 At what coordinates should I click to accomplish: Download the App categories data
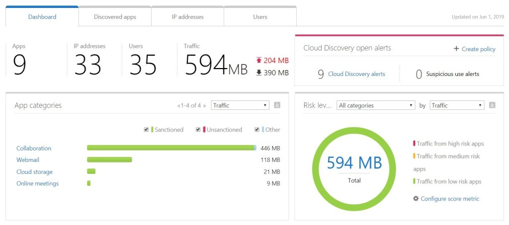[277, 105]
